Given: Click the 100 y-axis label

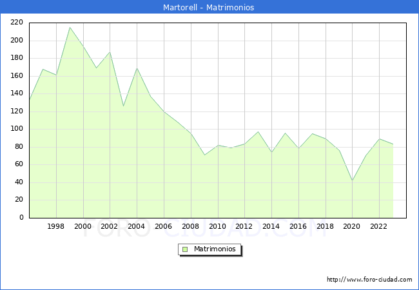Looking at the screenshot, I should pos(17,129).
